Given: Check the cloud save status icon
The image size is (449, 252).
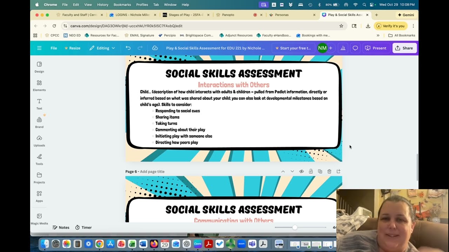Looking at the screenshot, I should 155,48.
